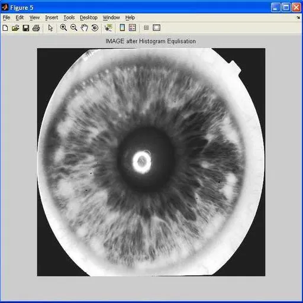The image size is (303, 303).
Task: Click the MATLAB logo in title bar
Action: point(5,7)
